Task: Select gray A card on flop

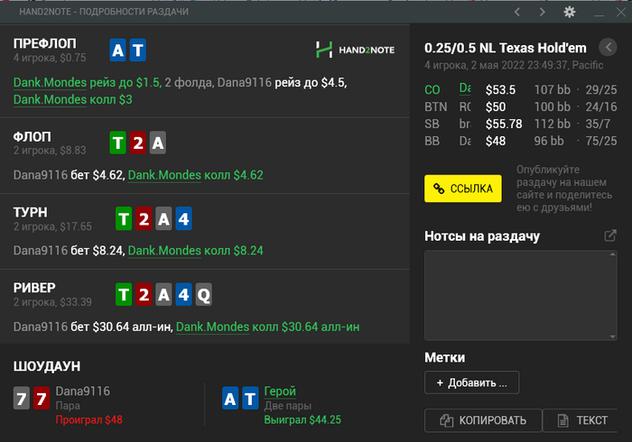Action: pos(158,143)
